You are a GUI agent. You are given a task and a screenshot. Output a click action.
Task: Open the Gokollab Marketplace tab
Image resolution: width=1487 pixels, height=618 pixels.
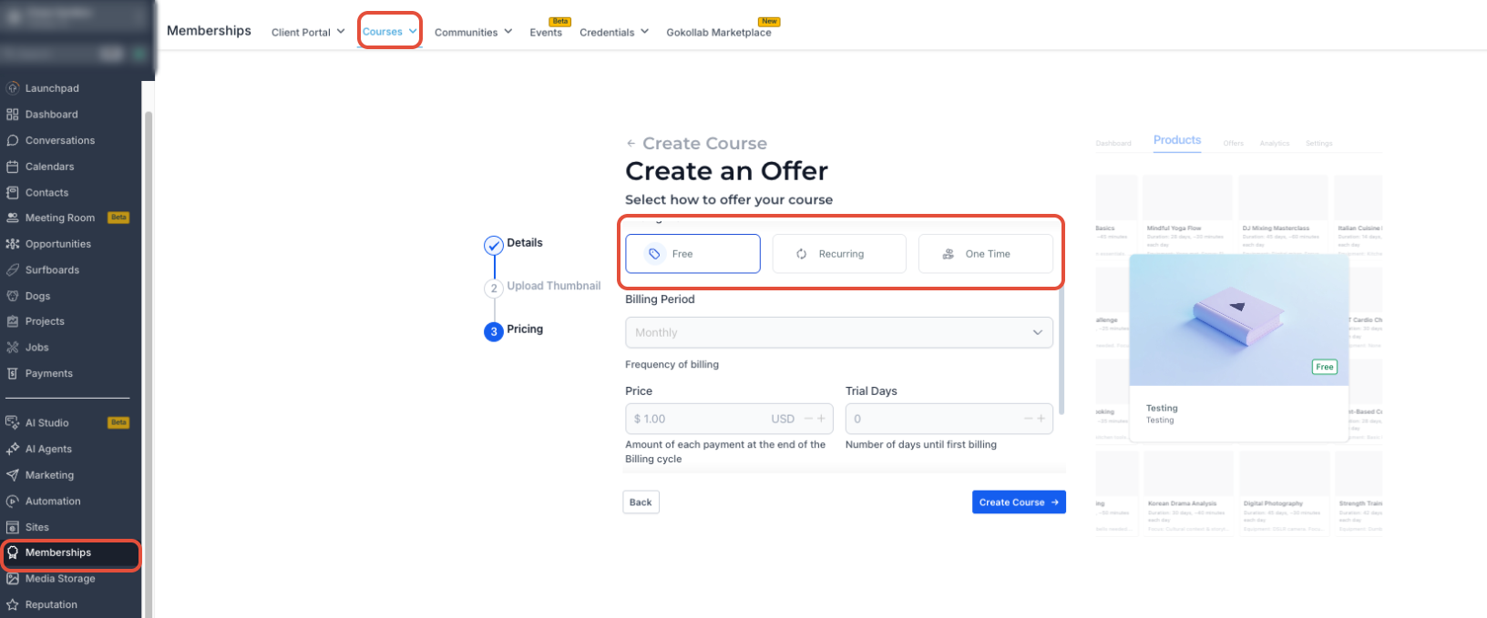click(719, 32)
